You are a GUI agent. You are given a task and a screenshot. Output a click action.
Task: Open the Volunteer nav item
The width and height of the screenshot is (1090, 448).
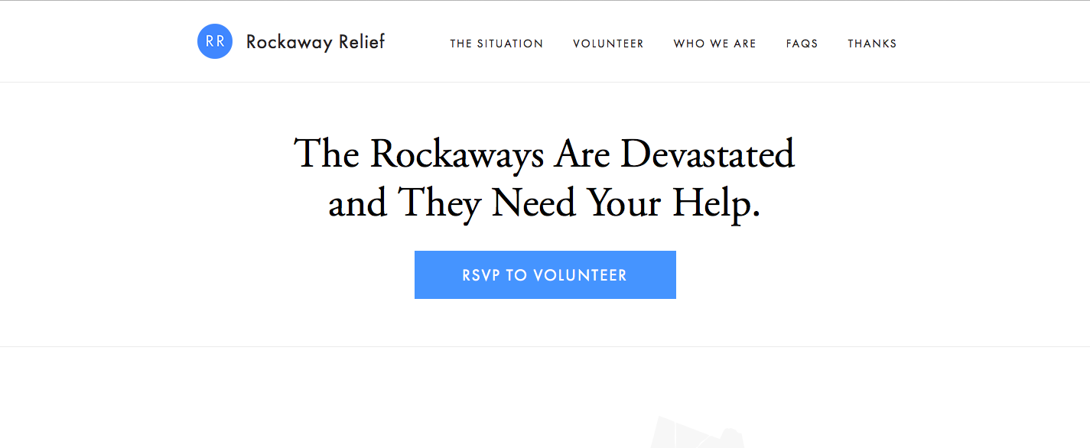tap(608, 44)
